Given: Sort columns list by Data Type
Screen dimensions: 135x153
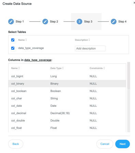Looking at the screenshot, I should pos(63,68).
